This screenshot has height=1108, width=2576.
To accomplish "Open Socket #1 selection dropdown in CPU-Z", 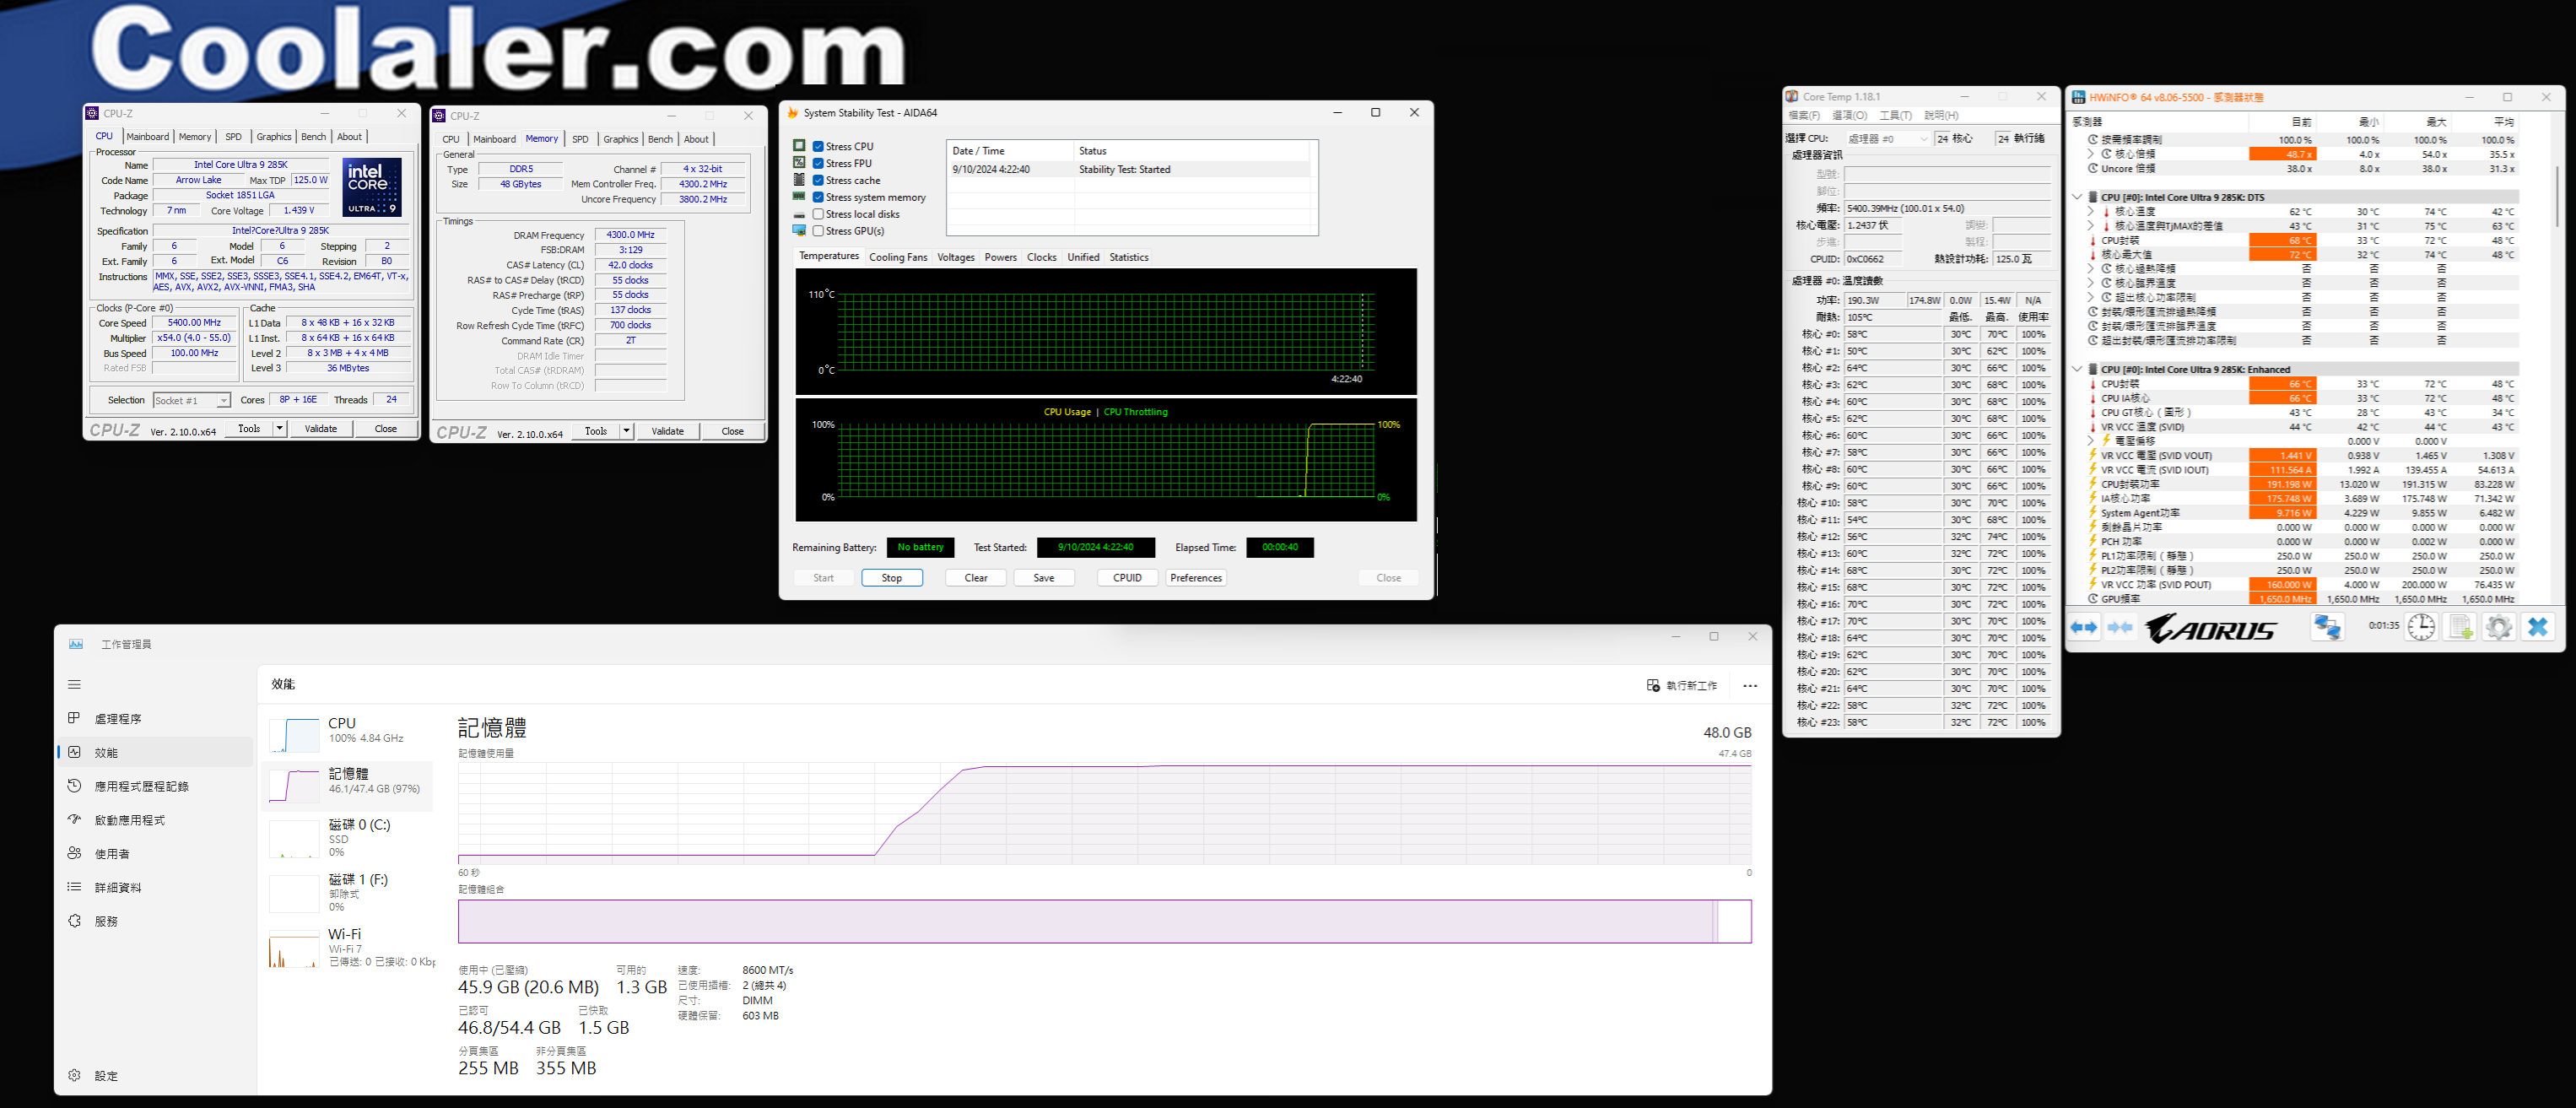I will [192, 400].
